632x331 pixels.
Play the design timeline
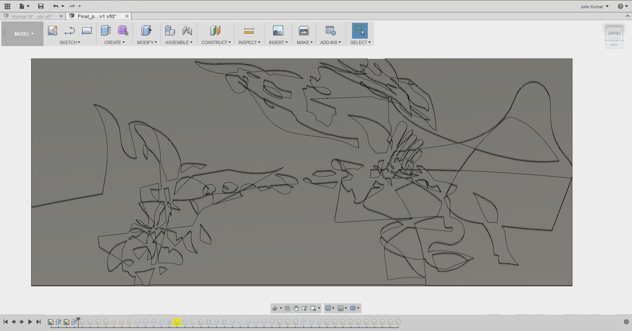30,322
